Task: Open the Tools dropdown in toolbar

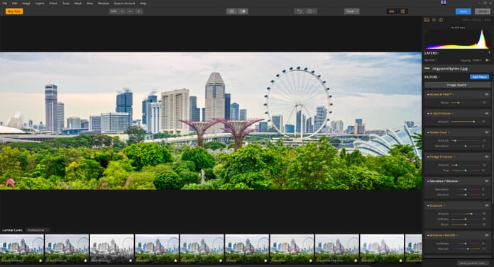Action: click(x=351, y=11)
